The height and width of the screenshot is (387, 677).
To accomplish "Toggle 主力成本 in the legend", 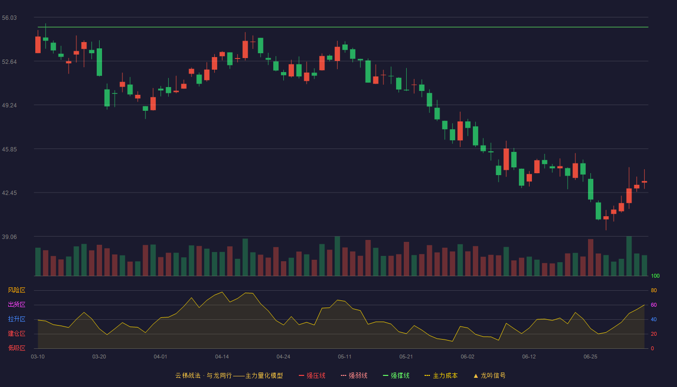I will click(441, 375).
